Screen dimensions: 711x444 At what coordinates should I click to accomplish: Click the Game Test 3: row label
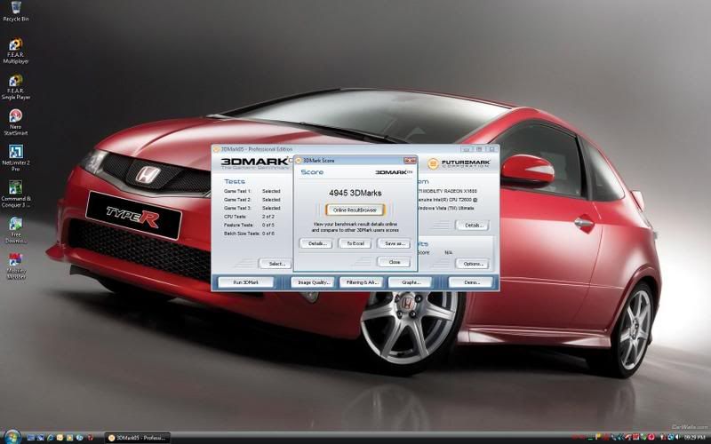pyautogui.click(x=237, y=208)
